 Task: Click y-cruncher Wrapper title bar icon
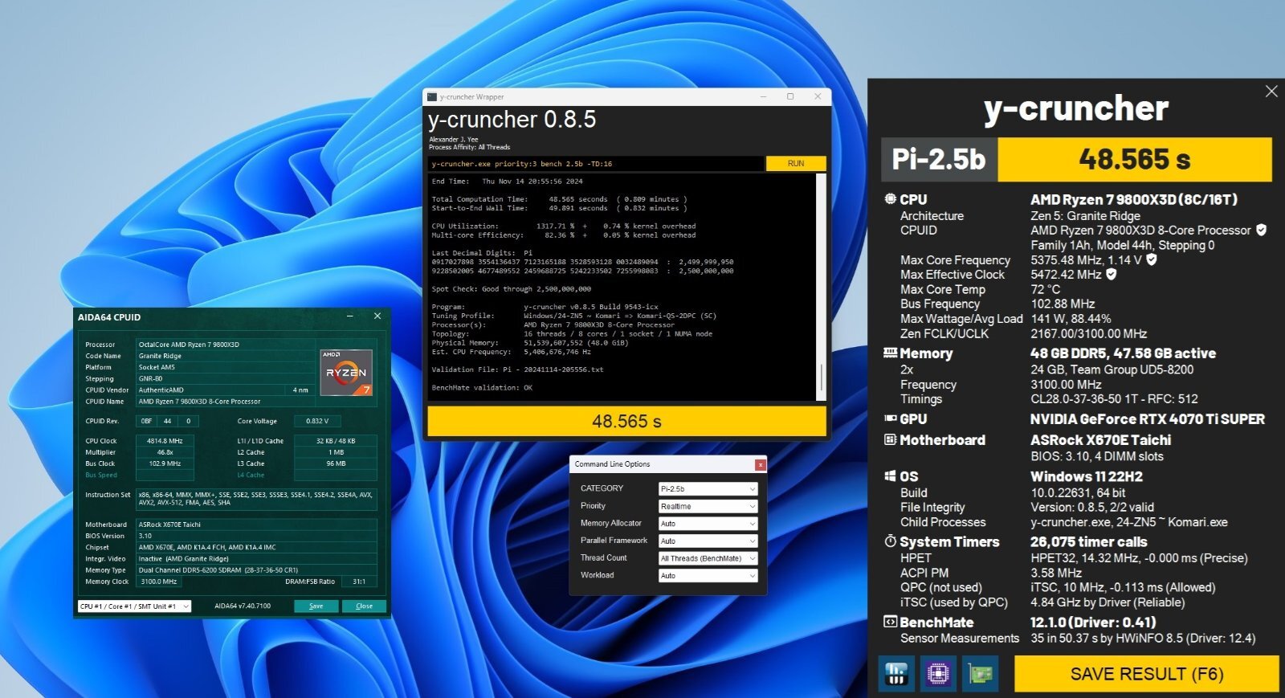(432, 96)
